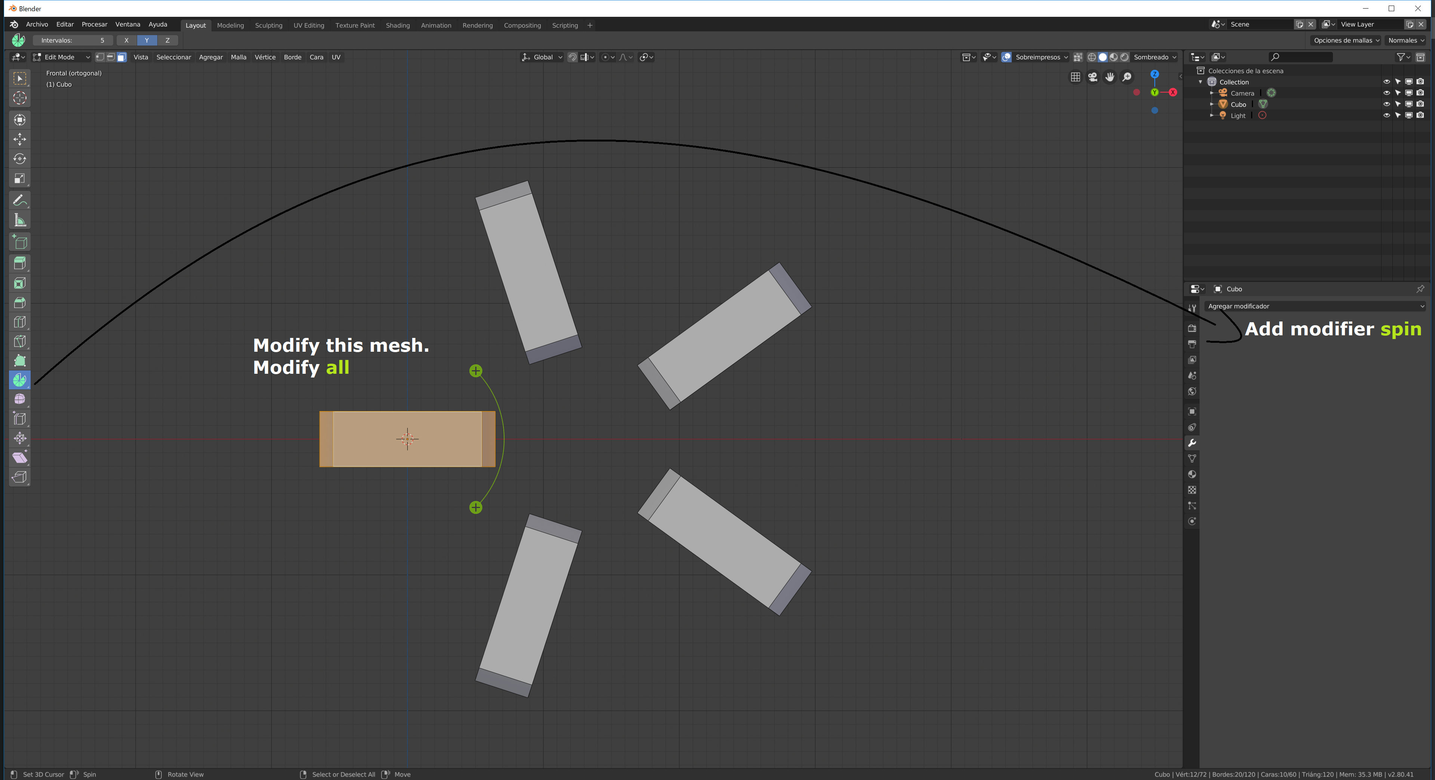Click the Scene name field
Image resolution: width=1435 pixels, height=780 pixels.
tap(1260, 25)
